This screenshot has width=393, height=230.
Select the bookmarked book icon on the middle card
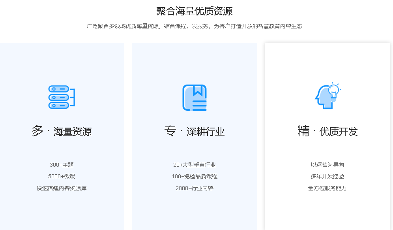click(195, 97)
